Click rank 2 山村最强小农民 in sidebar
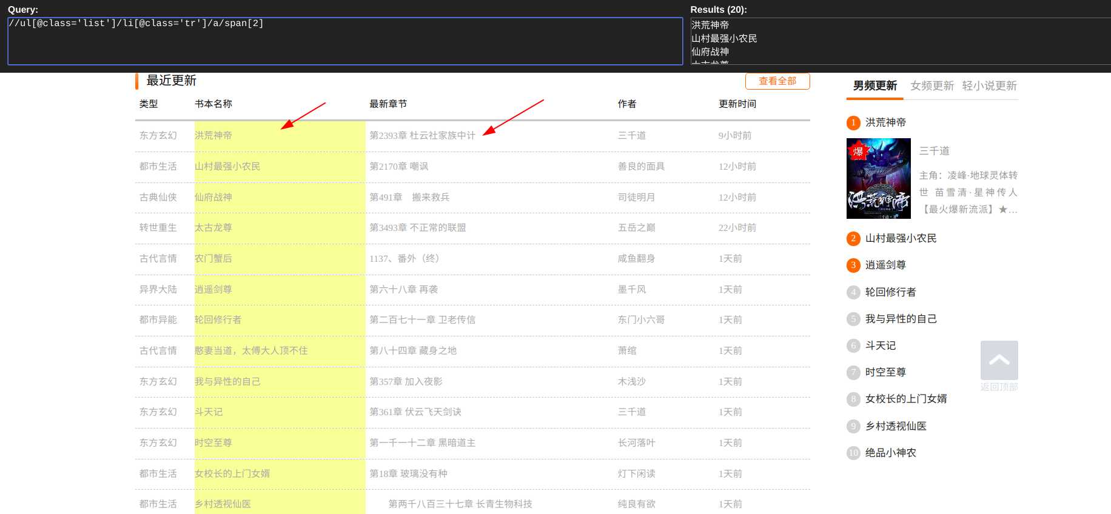This screenshot has width=1111, height=514. [901, 238]
